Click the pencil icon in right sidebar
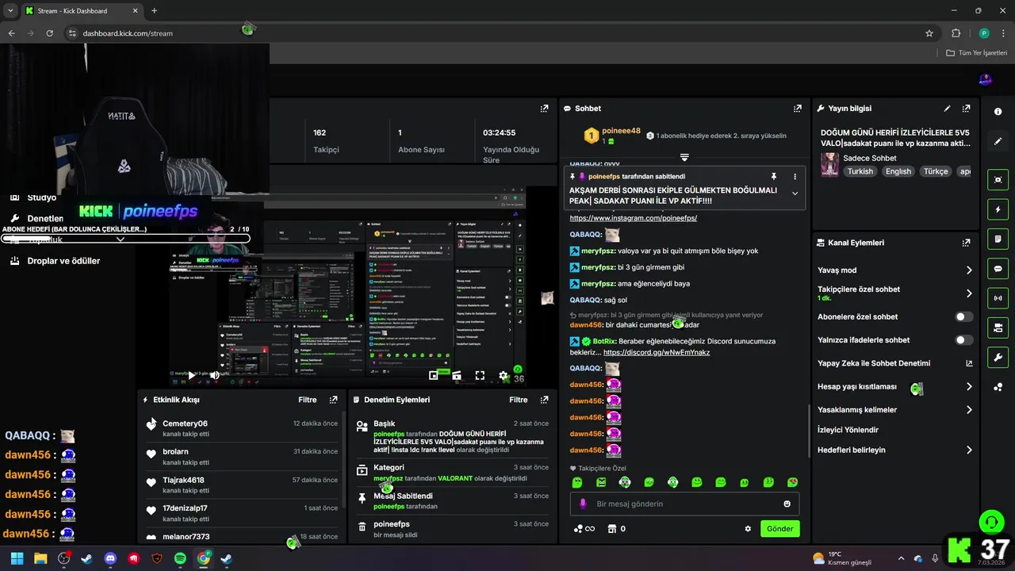The image size is (1015, 571). pyautogui.click(x=998, y=141)
